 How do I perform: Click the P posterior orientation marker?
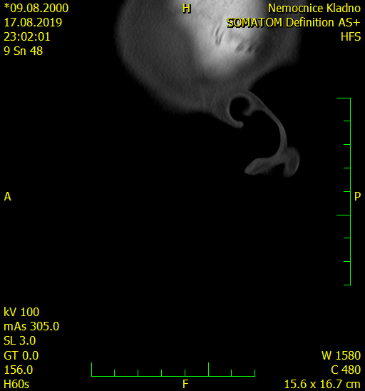tap(357, 196)
